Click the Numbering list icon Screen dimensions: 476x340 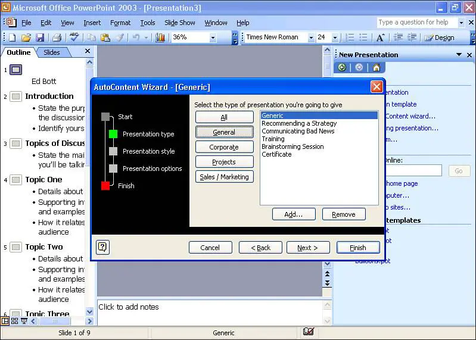(x=350, y=38)
